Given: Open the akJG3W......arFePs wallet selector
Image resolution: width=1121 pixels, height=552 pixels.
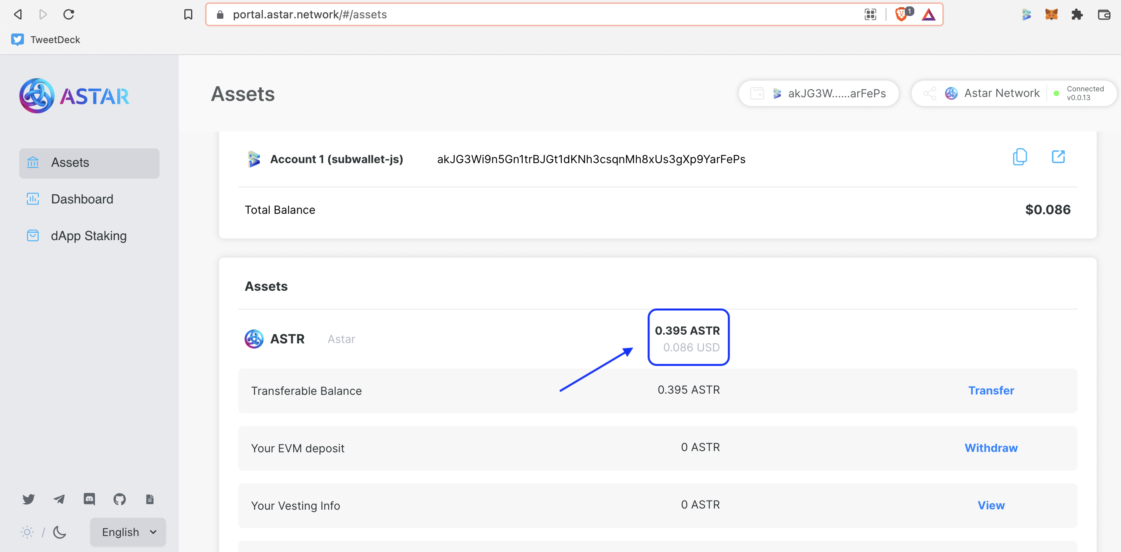Looking at the screenshot, I should point(819,93).
